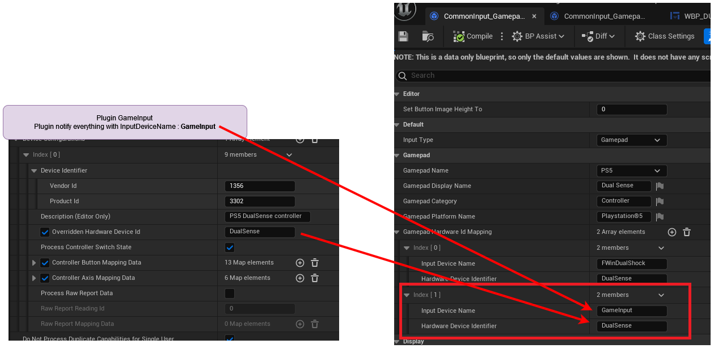
Task: Compile the blueprint
Action: tap(473, 36)
